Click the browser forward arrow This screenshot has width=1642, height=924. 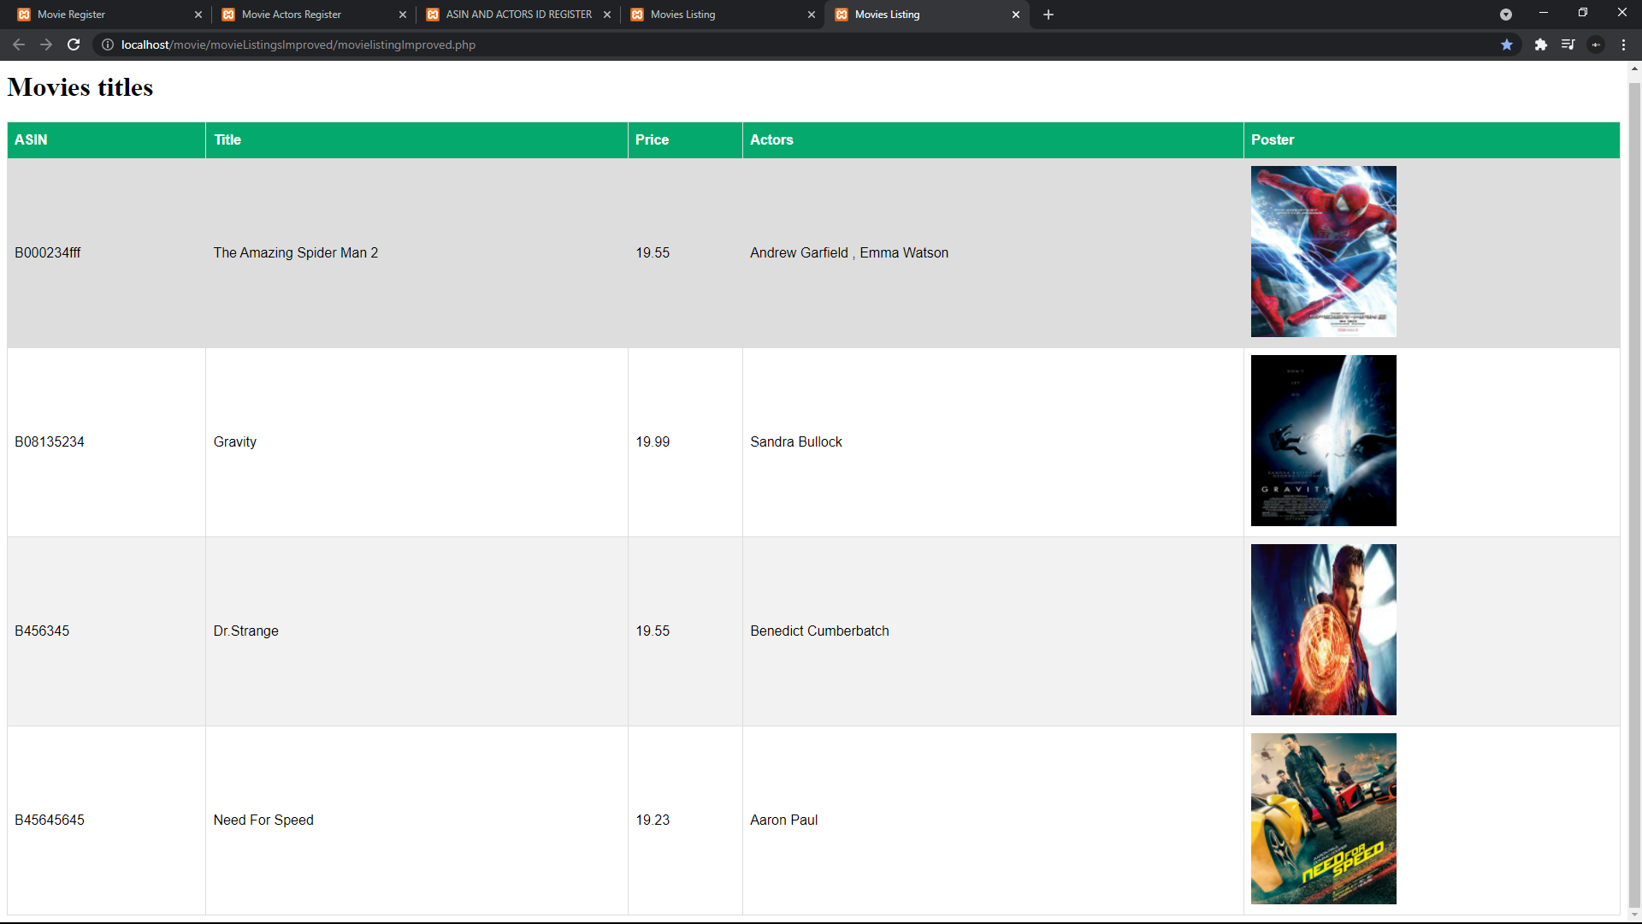click(46, 44)
